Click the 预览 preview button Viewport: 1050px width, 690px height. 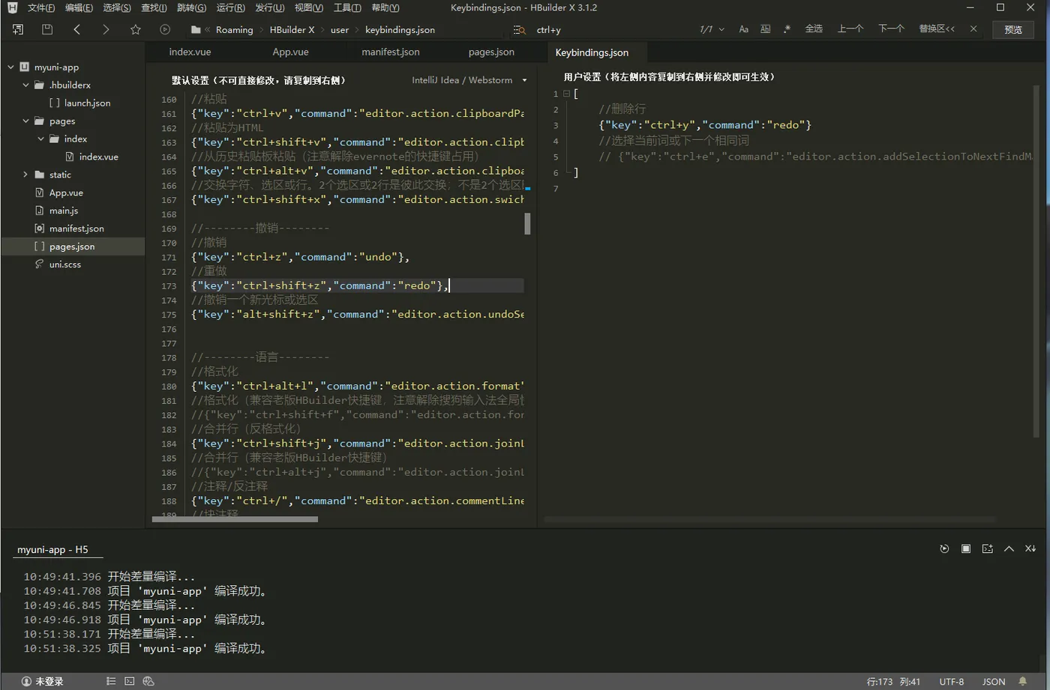click(x=1012, y=29)
